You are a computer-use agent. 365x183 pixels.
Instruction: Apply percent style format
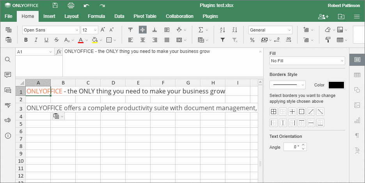point(252,40)
